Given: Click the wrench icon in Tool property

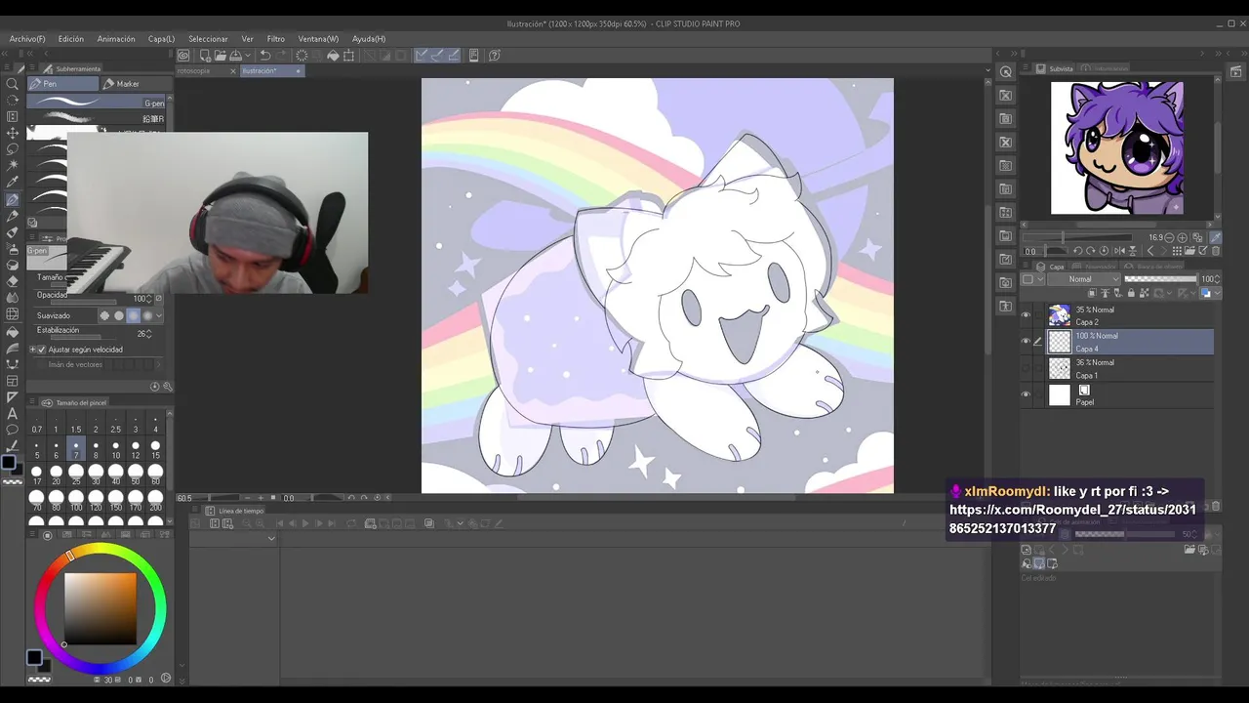Looking at the screenshot, I should (x=166, y=386).
